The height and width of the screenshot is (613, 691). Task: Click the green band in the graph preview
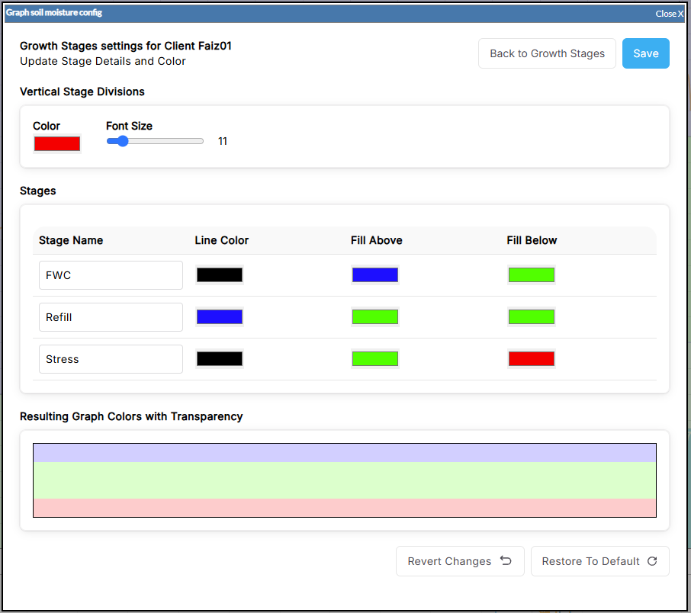pyautogui.click(x=344, y=480)
